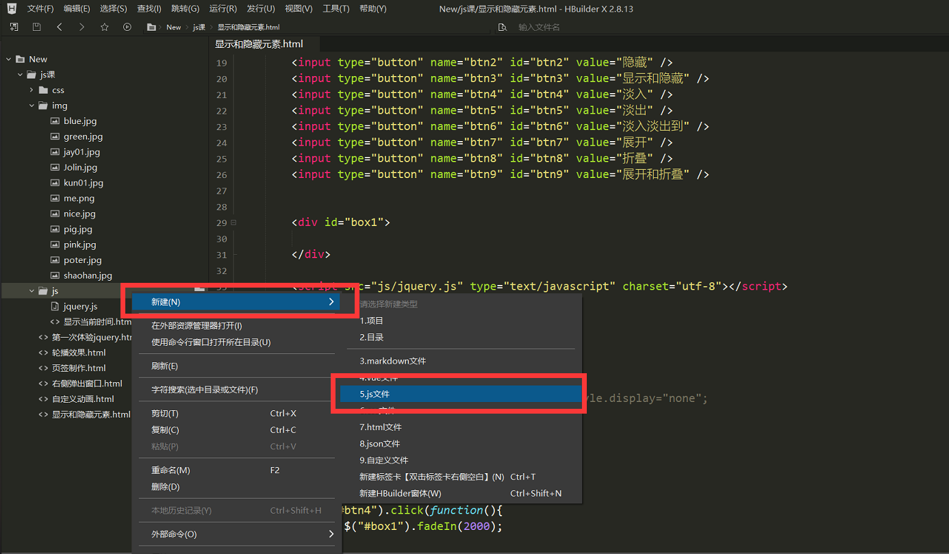
Task: Click the save toolbar icon
Action: click(36, 27)
